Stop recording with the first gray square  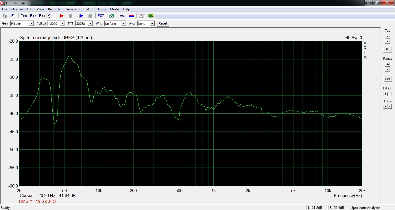(x=70, y=16)
